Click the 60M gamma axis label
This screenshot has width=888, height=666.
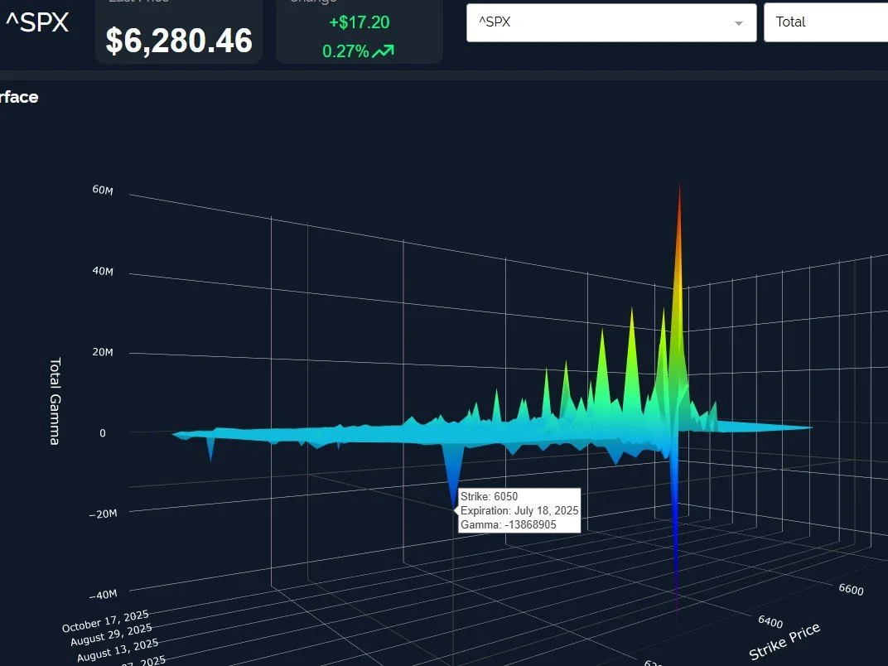coord(103,190)
